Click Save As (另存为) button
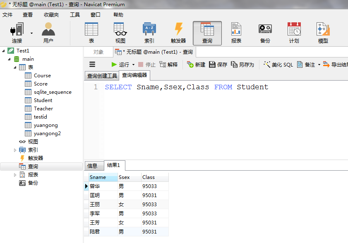The height and width of the screenshot is (243, 348). [x=242, y=64]
